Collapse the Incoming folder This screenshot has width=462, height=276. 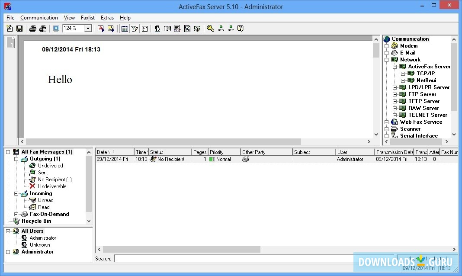coord(16,193)
